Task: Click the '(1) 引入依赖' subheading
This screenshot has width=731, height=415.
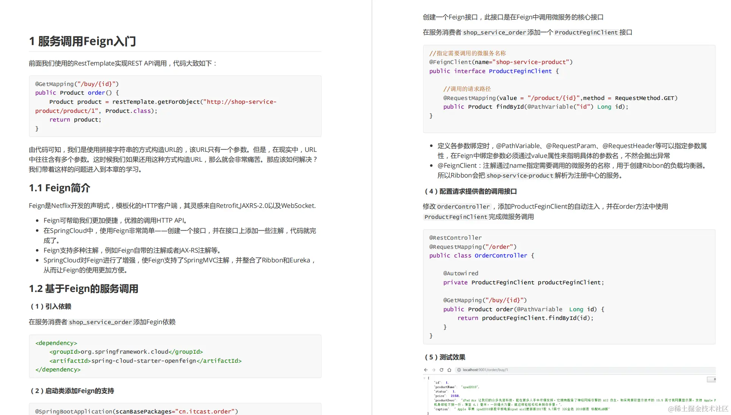Action: (x=51, y=306)
